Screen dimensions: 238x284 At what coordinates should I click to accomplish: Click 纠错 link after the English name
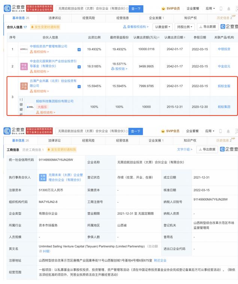tap(47, 251)
